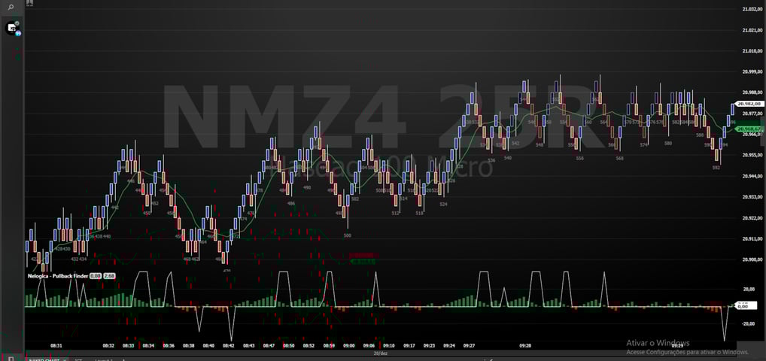Viewport: 766px width, 361px height.
Task: Click the 09:29 time axis label
Action: coord(677,345)
